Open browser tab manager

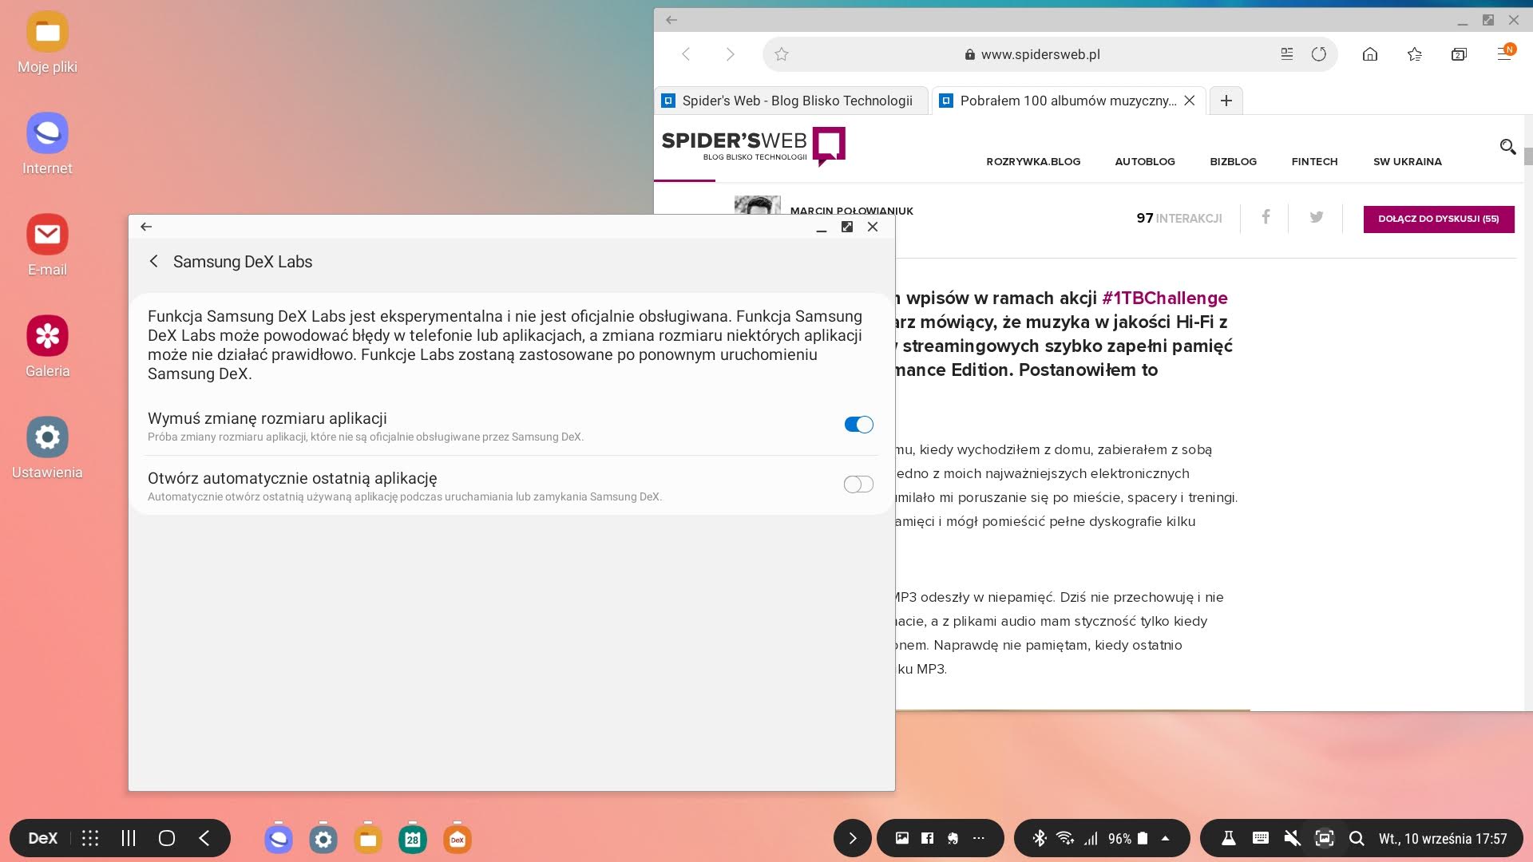pos(1459,54)
